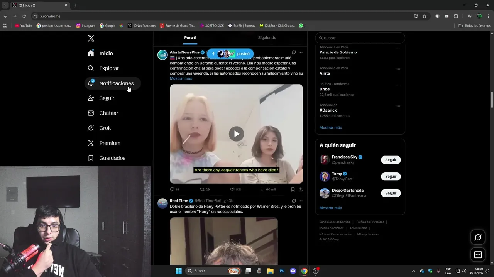The image size is (494, 277).
Task: Open Windows Start menu
Action: click(179, 271)
